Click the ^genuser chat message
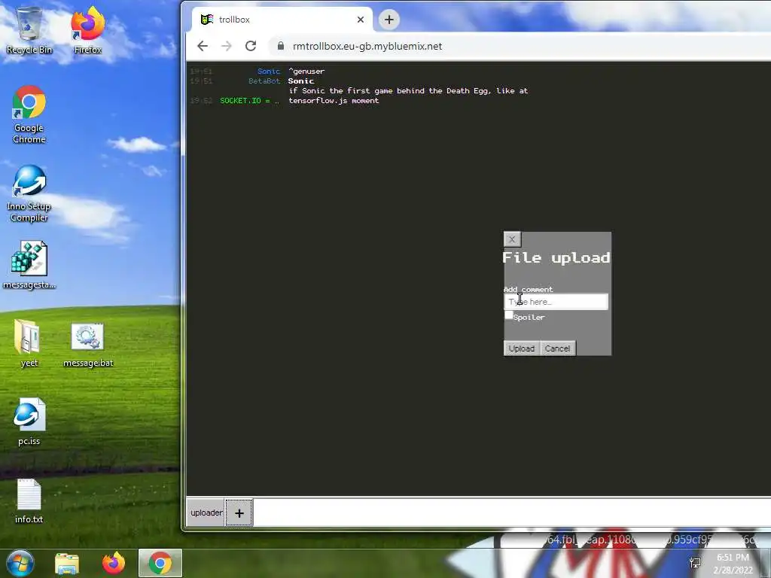The height and width of the screenshot is (578, 771). [x=306, y=71]
